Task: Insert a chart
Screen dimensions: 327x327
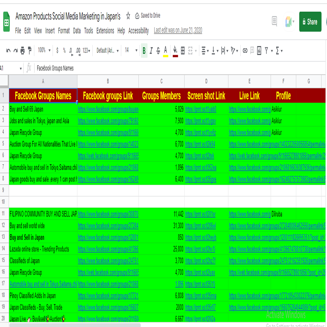Action: tap(259, 50)
